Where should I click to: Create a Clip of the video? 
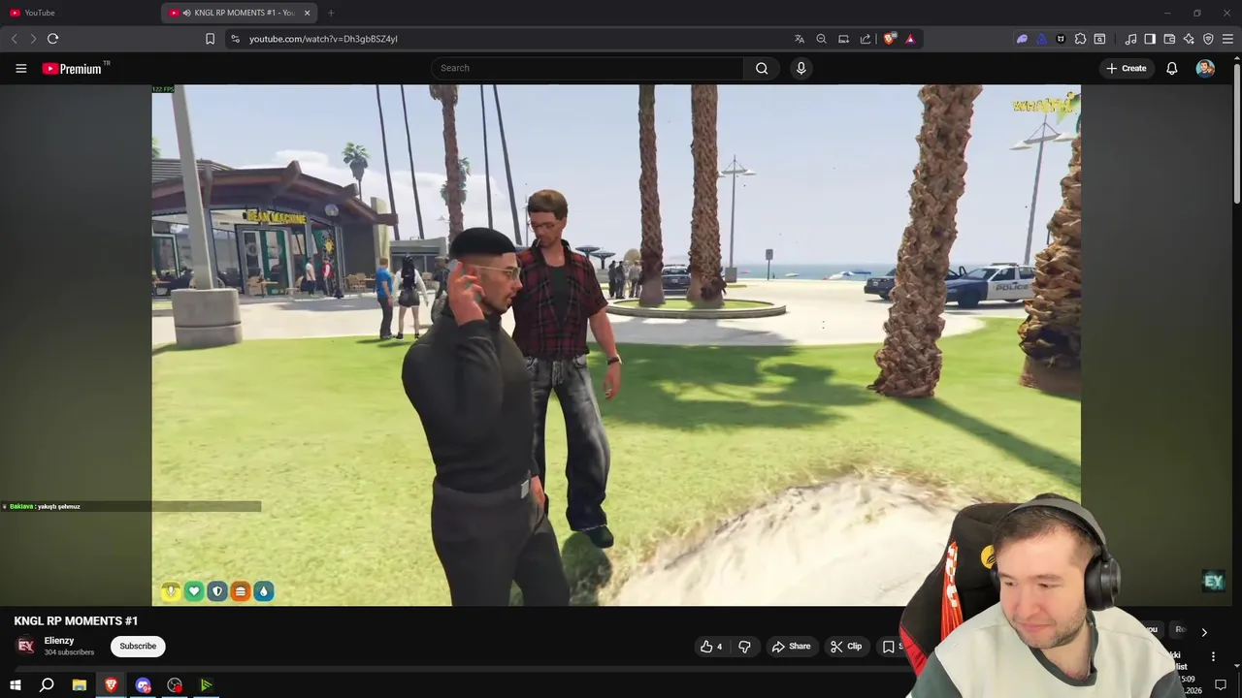coord(846,647)
